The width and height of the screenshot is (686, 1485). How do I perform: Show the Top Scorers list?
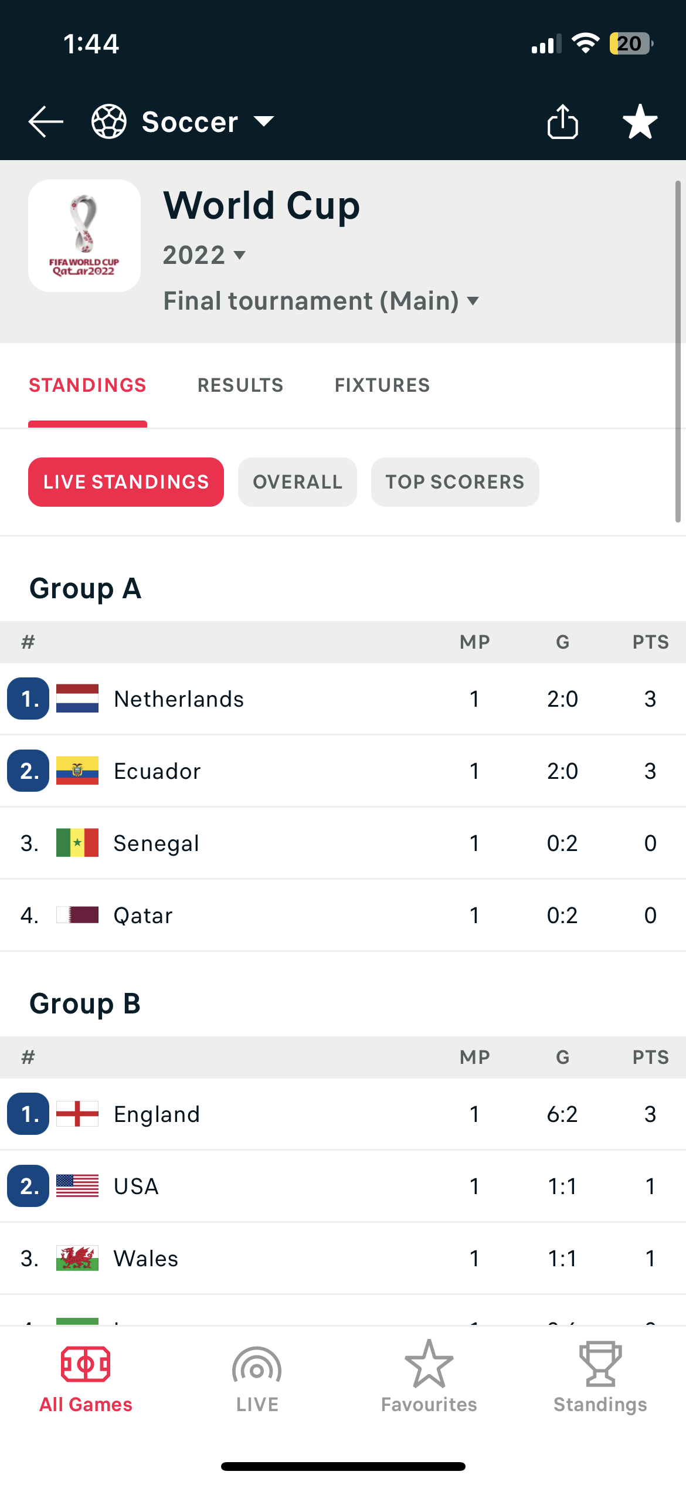(455, 482)
